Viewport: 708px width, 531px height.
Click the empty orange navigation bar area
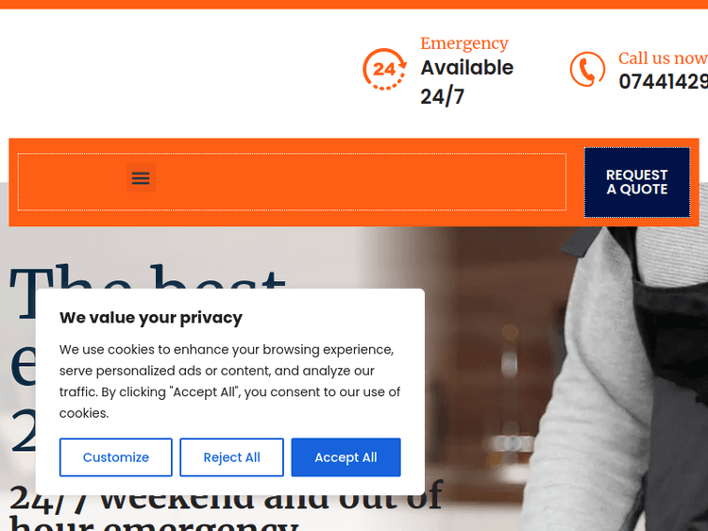pos(362,182)
